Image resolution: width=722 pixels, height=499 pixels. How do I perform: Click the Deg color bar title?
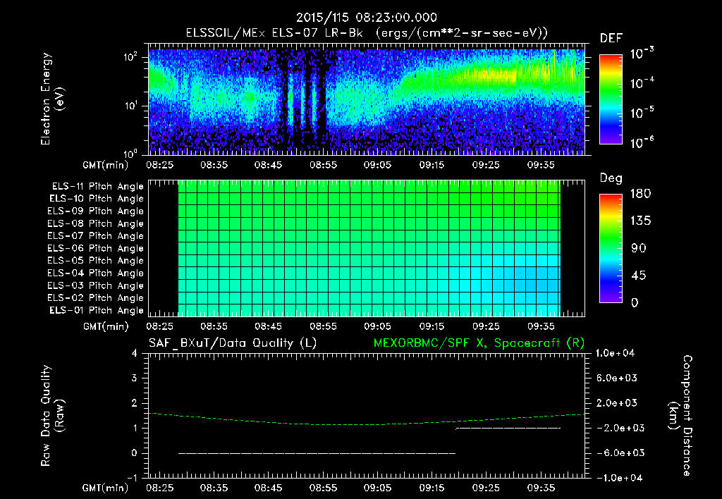611,178
